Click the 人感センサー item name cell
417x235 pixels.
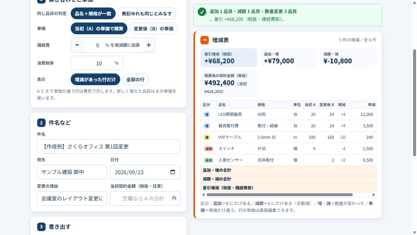click(230, 160)
